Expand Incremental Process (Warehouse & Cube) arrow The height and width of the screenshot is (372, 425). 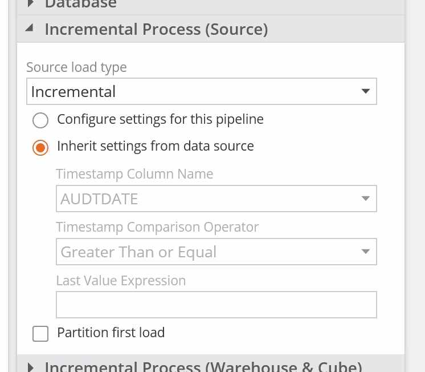pos(31,366)
